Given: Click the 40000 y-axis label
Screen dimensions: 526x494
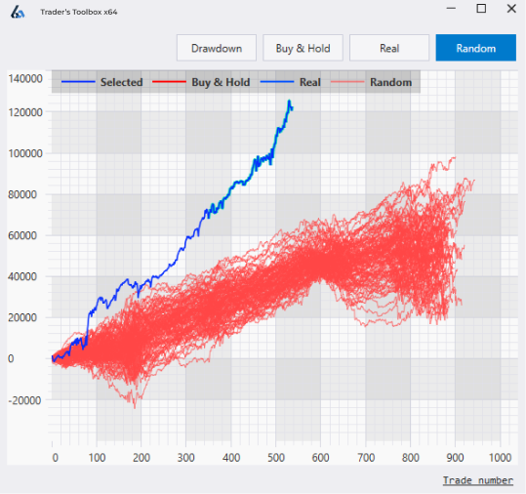Looking at the screenshot, I should (x=22, y=276).
